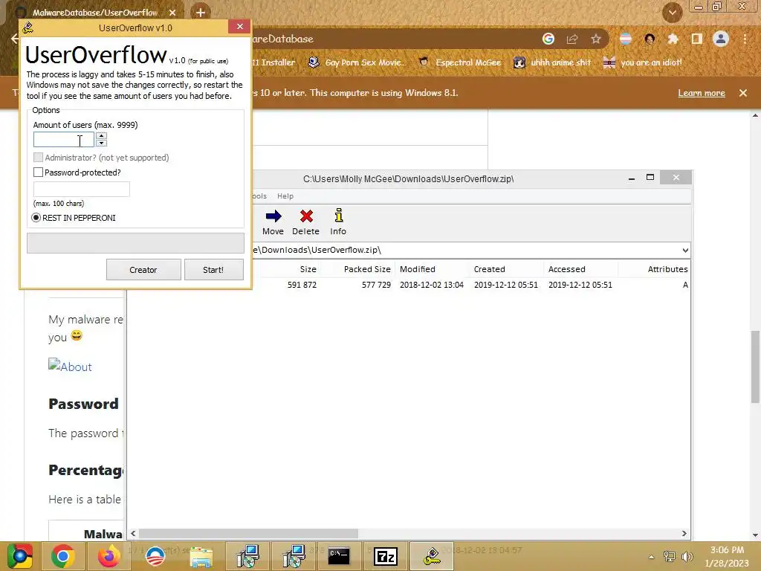Image resolution: width=761 pixels, height=571 pixels.
Task: Open Firefox from the taskbar
Action: 109,556
